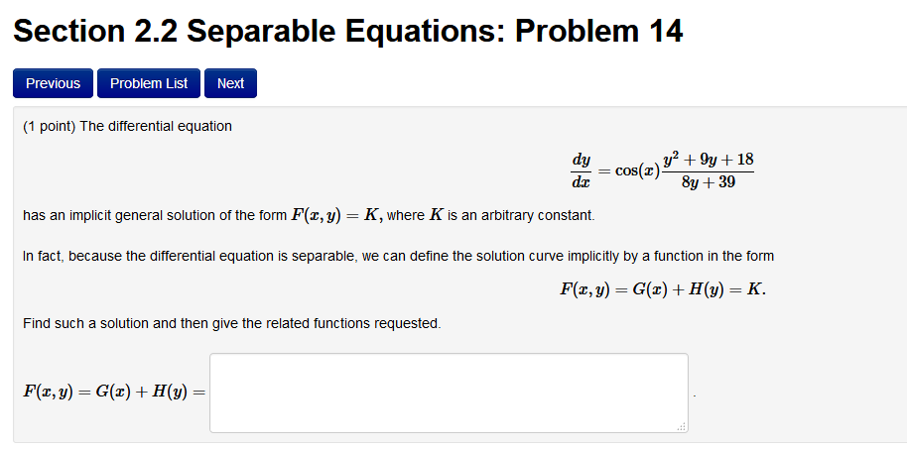Click the dy/dx fraction in the equation
The width and height of the screenshot is (907, 451).
581,170
